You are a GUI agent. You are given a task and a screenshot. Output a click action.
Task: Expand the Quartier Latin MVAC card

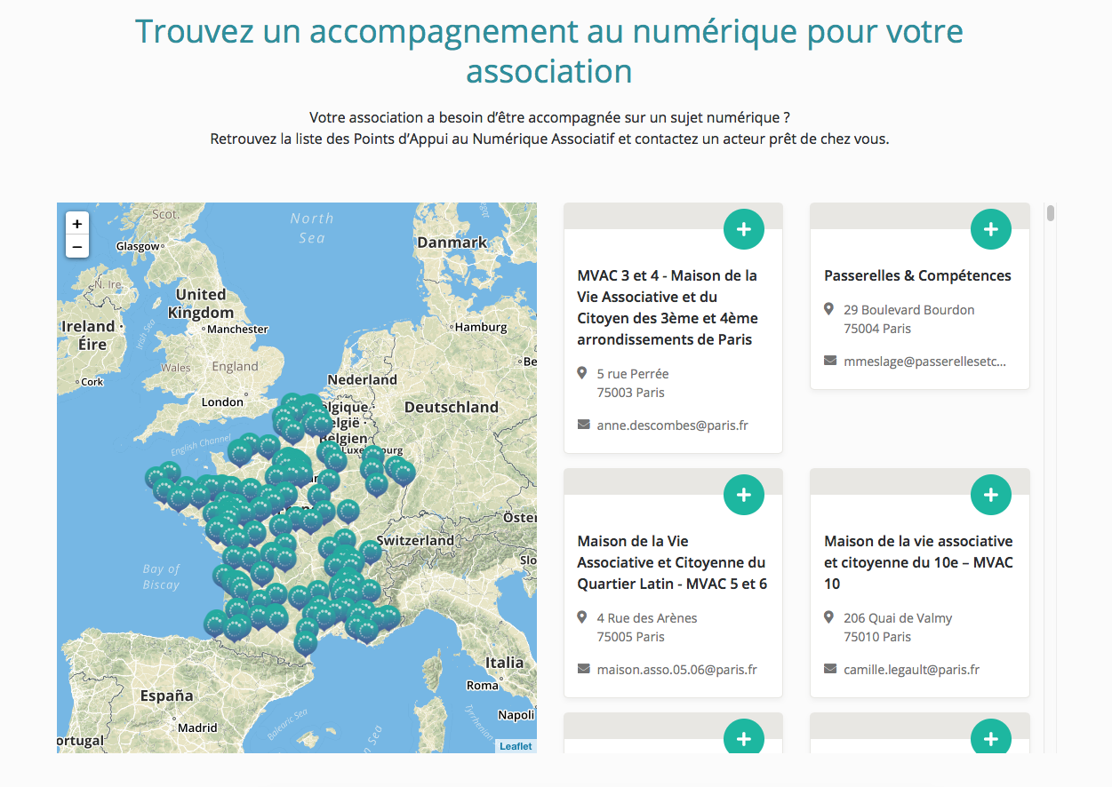pos(744,495)
